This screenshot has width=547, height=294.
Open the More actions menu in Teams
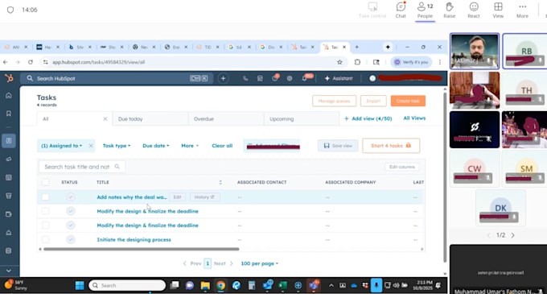click(x=522, y=10)
